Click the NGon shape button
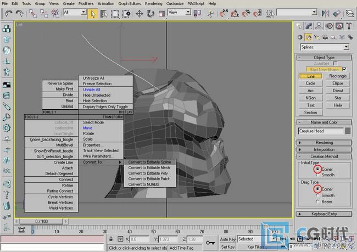 click(x=310, y=98)
